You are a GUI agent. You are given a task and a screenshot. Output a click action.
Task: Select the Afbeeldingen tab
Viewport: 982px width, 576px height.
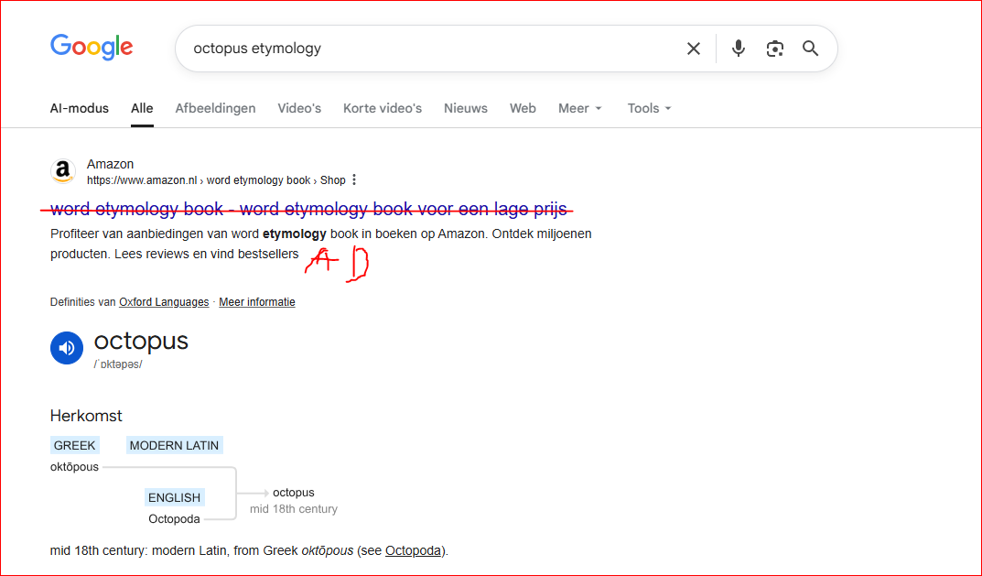215,108
